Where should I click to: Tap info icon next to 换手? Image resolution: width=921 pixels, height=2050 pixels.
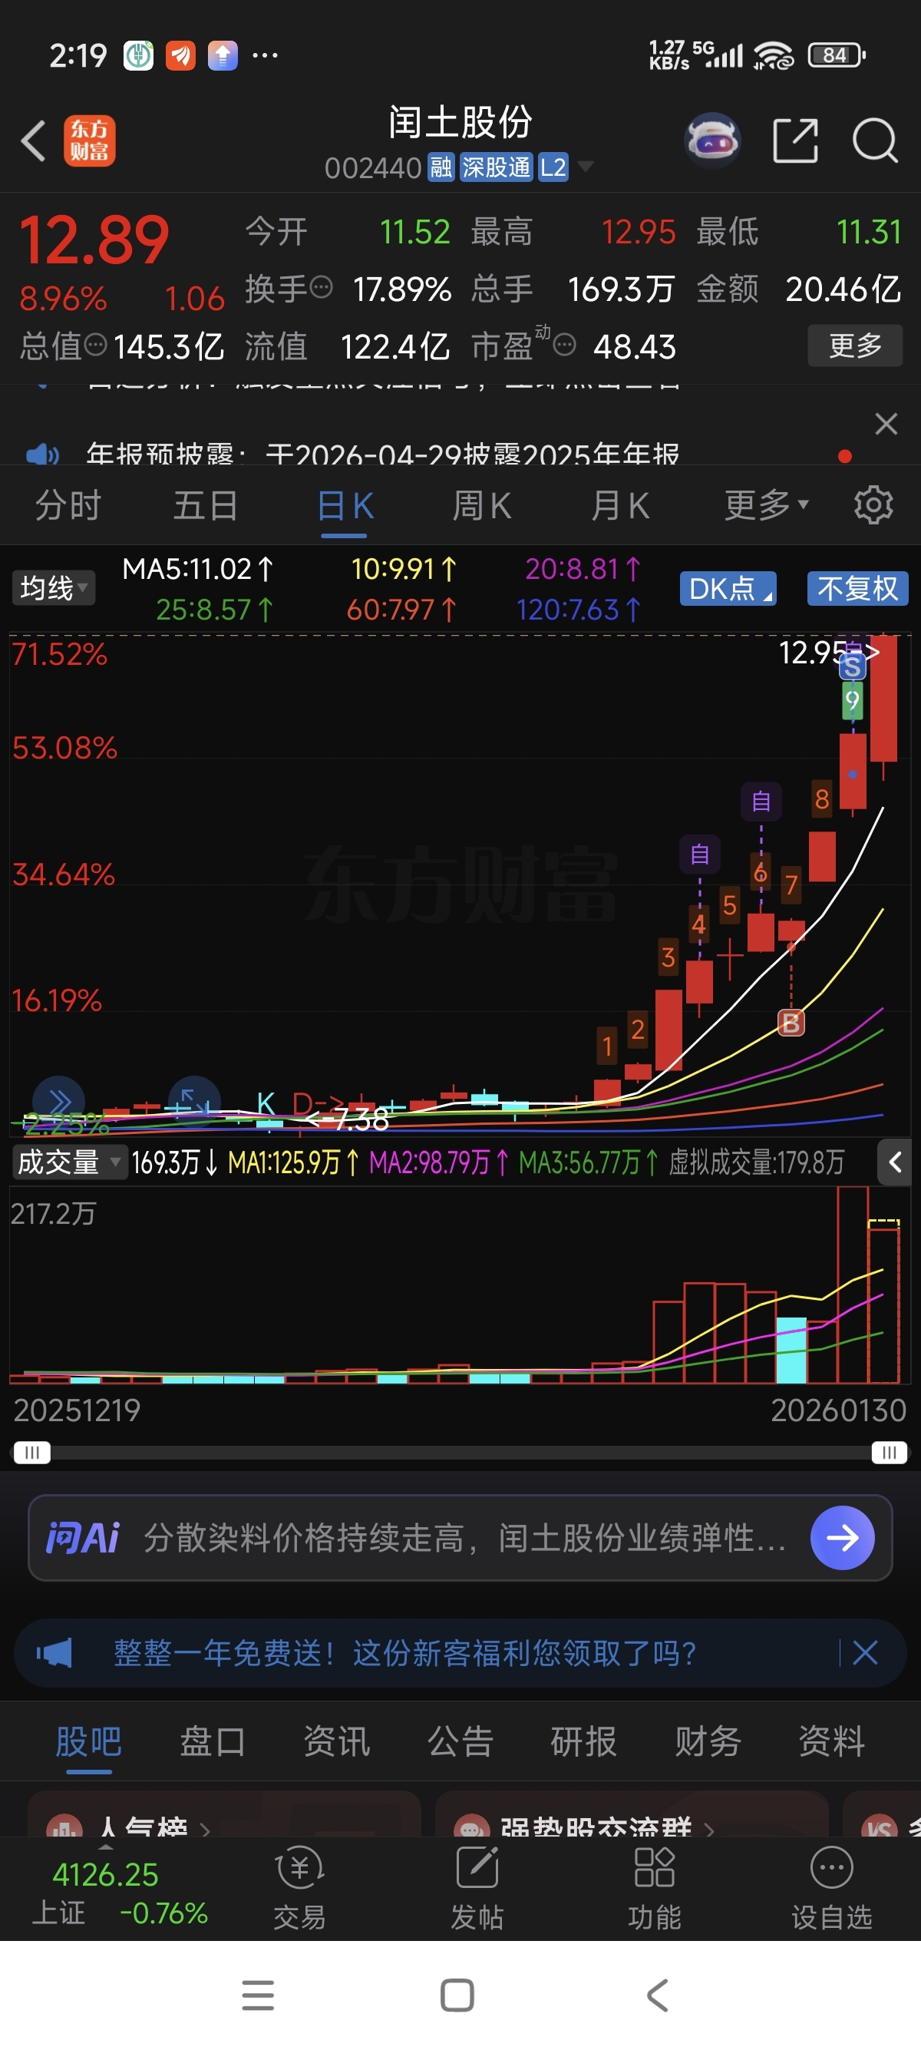coord(321,287)
